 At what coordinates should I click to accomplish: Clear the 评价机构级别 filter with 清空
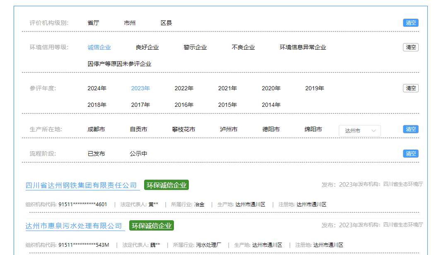pyautogui.click(x=410, y=23)
